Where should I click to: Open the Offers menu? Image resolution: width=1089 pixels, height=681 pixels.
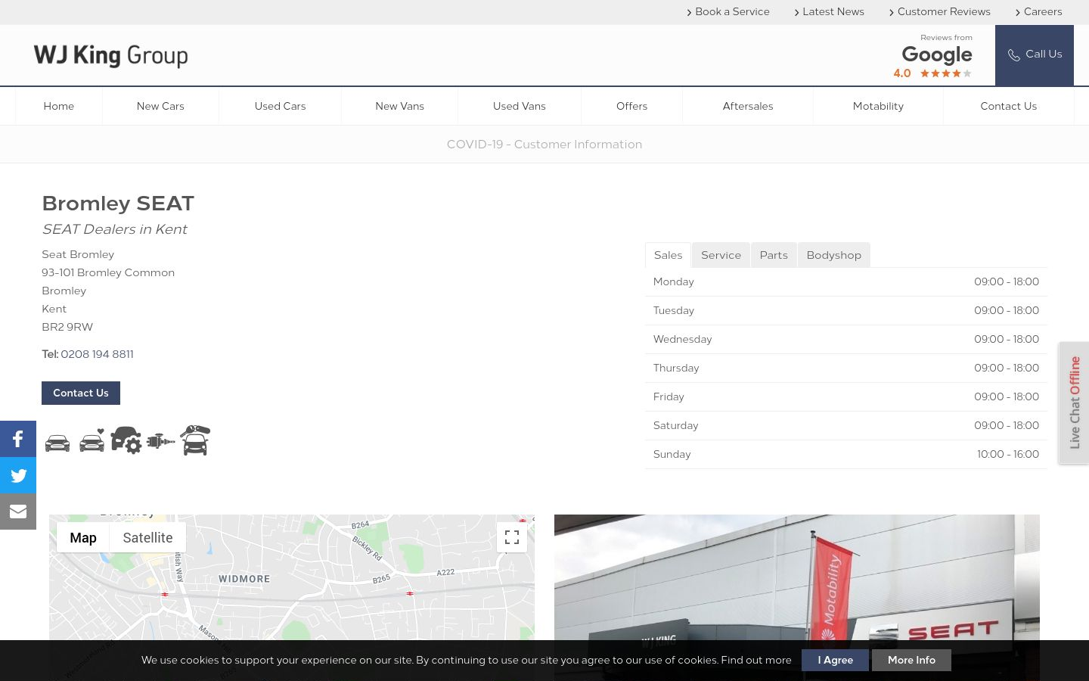[631, 106]
